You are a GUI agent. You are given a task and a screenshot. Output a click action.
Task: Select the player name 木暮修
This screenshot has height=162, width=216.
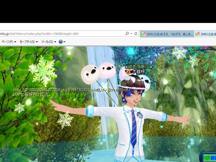pos(139,72)
